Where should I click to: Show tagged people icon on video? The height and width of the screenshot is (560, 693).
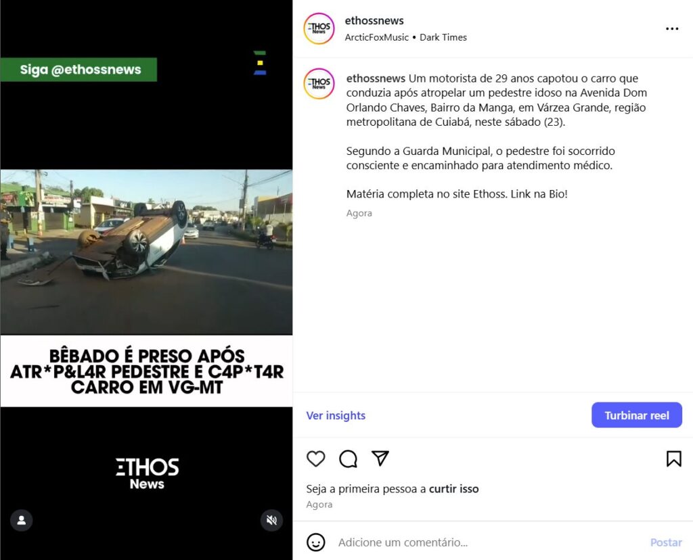point(21,520)
